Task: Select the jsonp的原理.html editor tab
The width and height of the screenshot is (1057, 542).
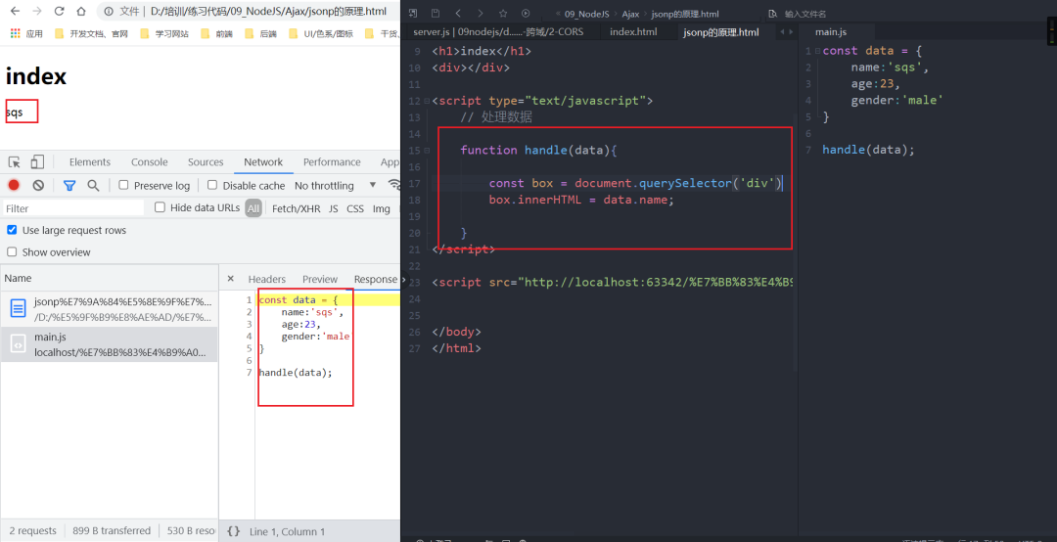Action: point(720,31)
